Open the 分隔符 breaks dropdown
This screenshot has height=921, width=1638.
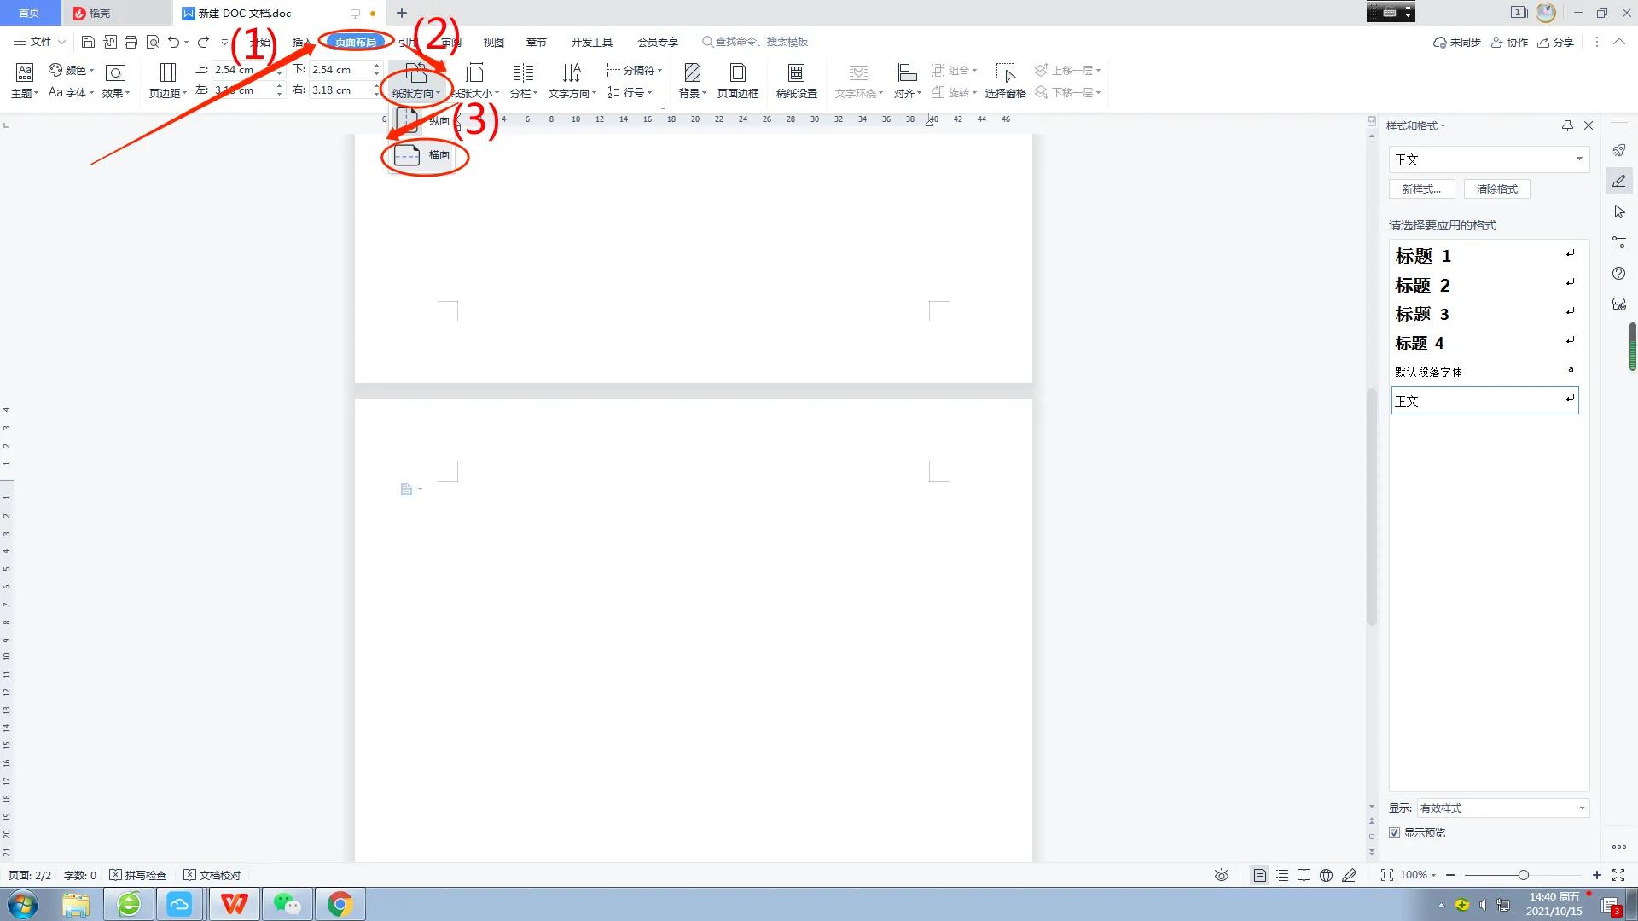(x=634, y=70)
